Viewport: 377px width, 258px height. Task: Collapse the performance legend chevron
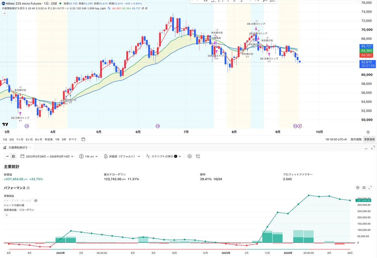point(7,215)
